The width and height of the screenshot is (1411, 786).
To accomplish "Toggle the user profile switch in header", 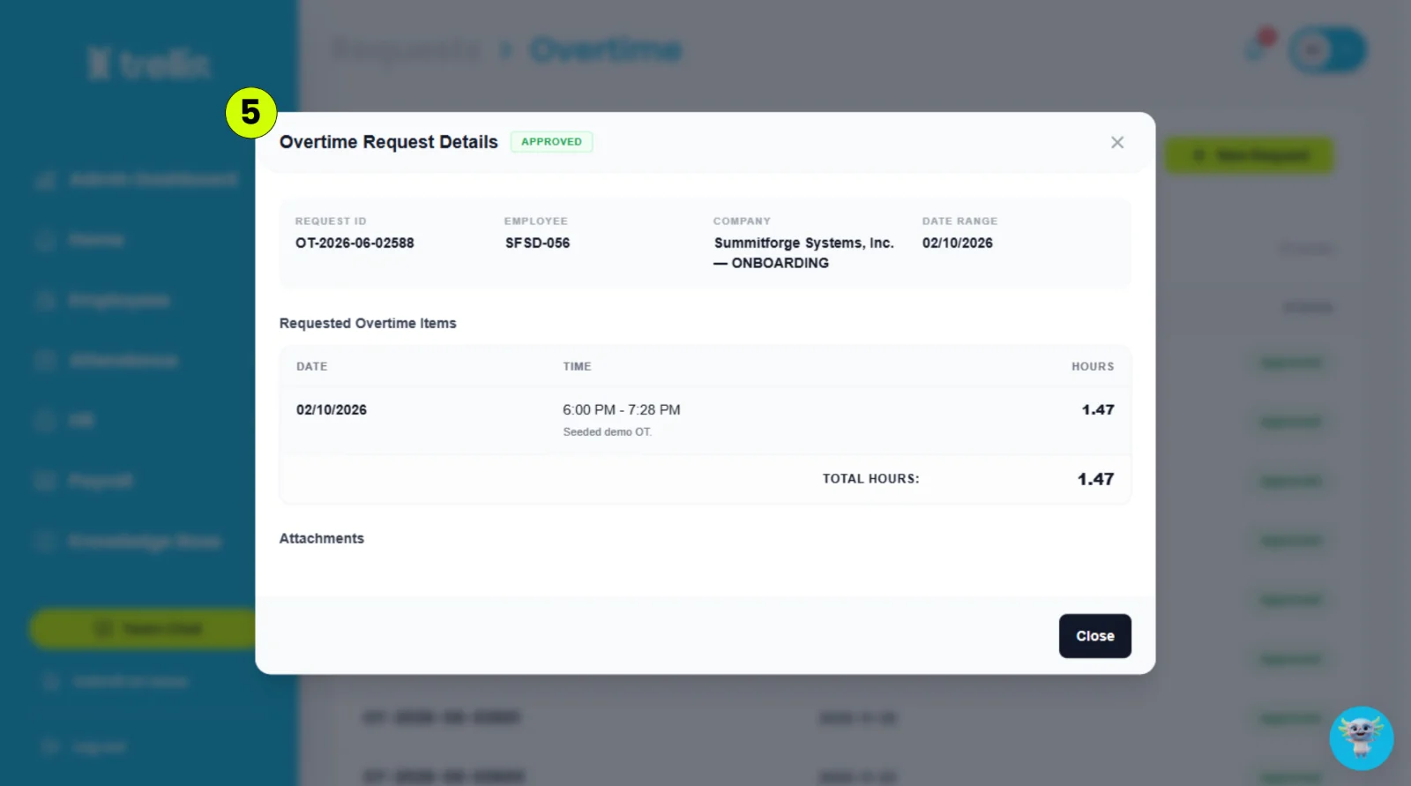I will 1327,49.
